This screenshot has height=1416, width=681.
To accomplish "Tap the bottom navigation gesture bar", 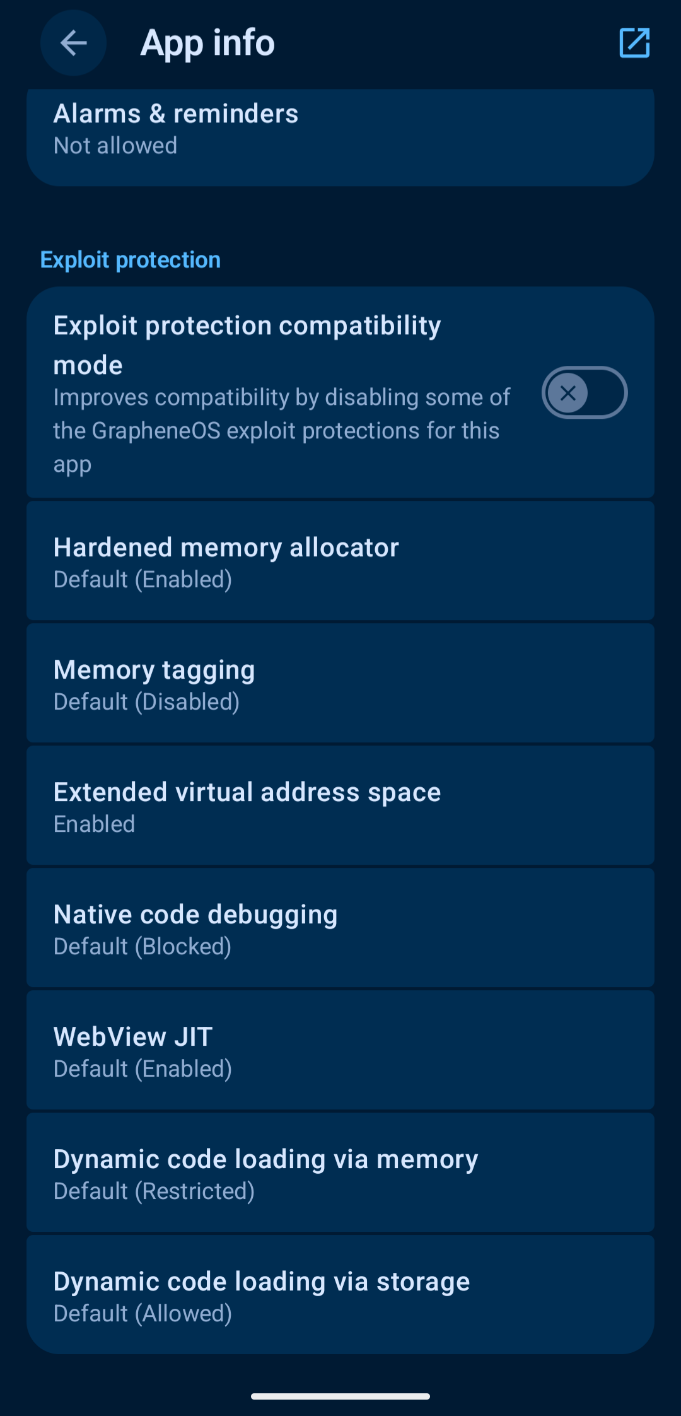I will 340,1396.
